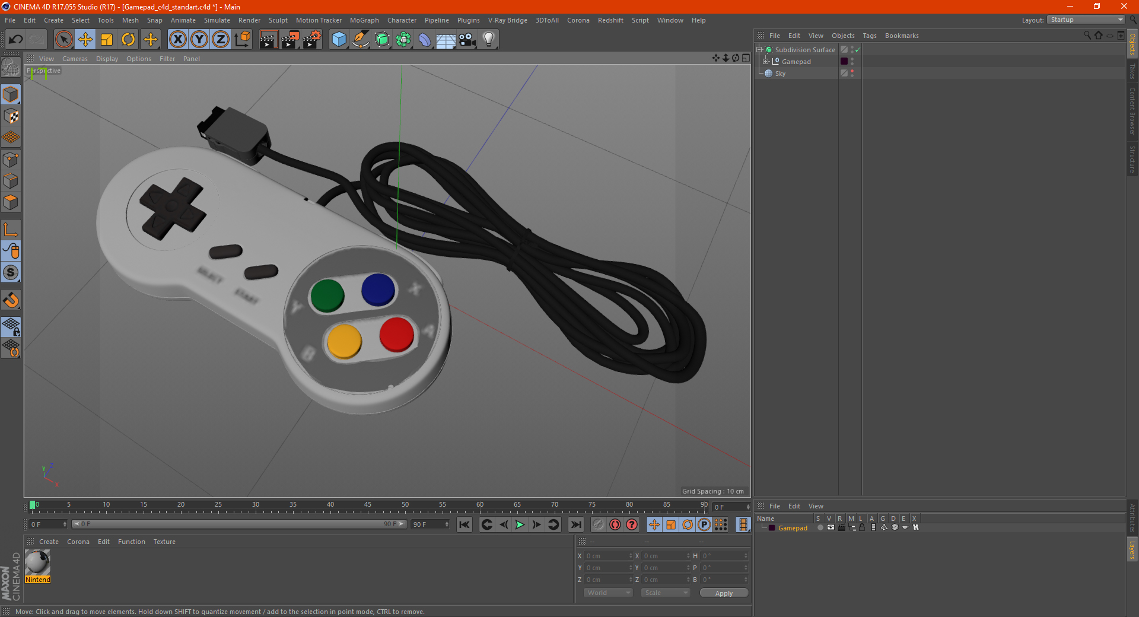Open the Scale mode dropdown
The height and width of the screenshot is (617, 1139).
point(666,593)
